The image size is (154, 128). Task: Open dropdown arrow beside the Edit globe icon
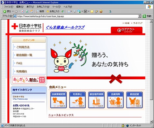tap(82, 11)
